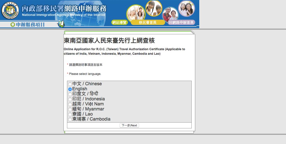Click the blue-bordered photo of man and child
Image resolution: width=286 pixels, height=144 pixels.
point(170,14)
